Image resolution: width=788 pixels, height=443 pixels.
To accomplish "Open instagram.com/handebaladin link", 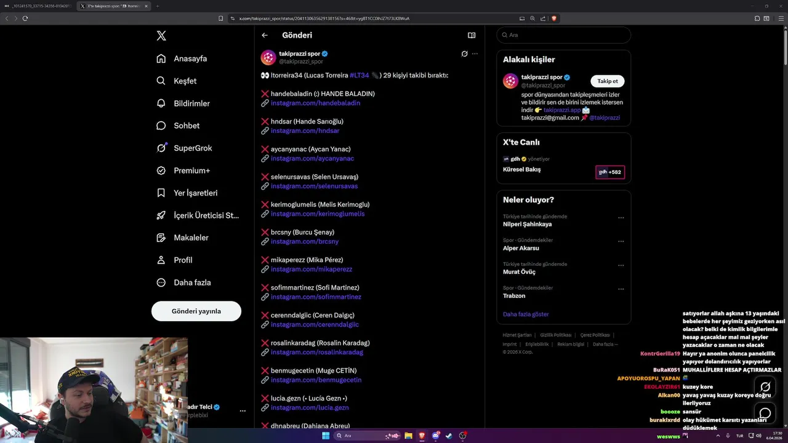I will 315,103.
